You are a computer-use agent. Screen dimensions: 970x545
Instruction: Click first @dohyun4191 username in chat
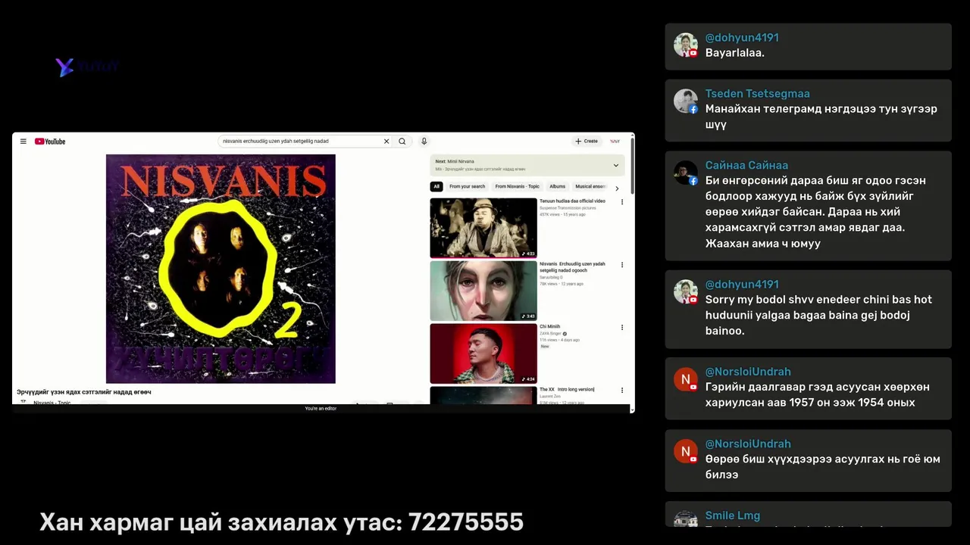pyautogui.click(x=742, y=38)
